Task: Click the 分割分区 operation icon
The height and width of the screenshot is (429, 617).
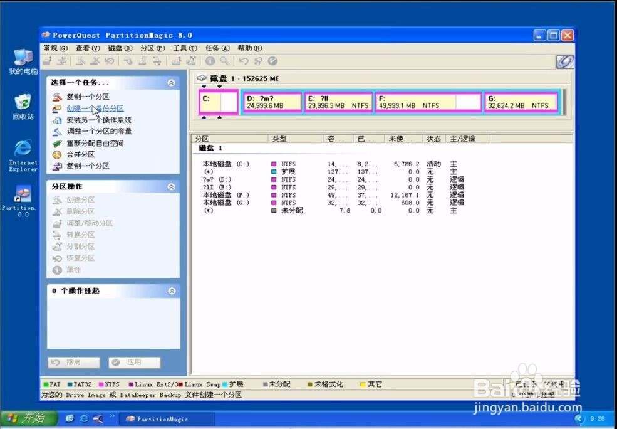Action: coord(57,246)
